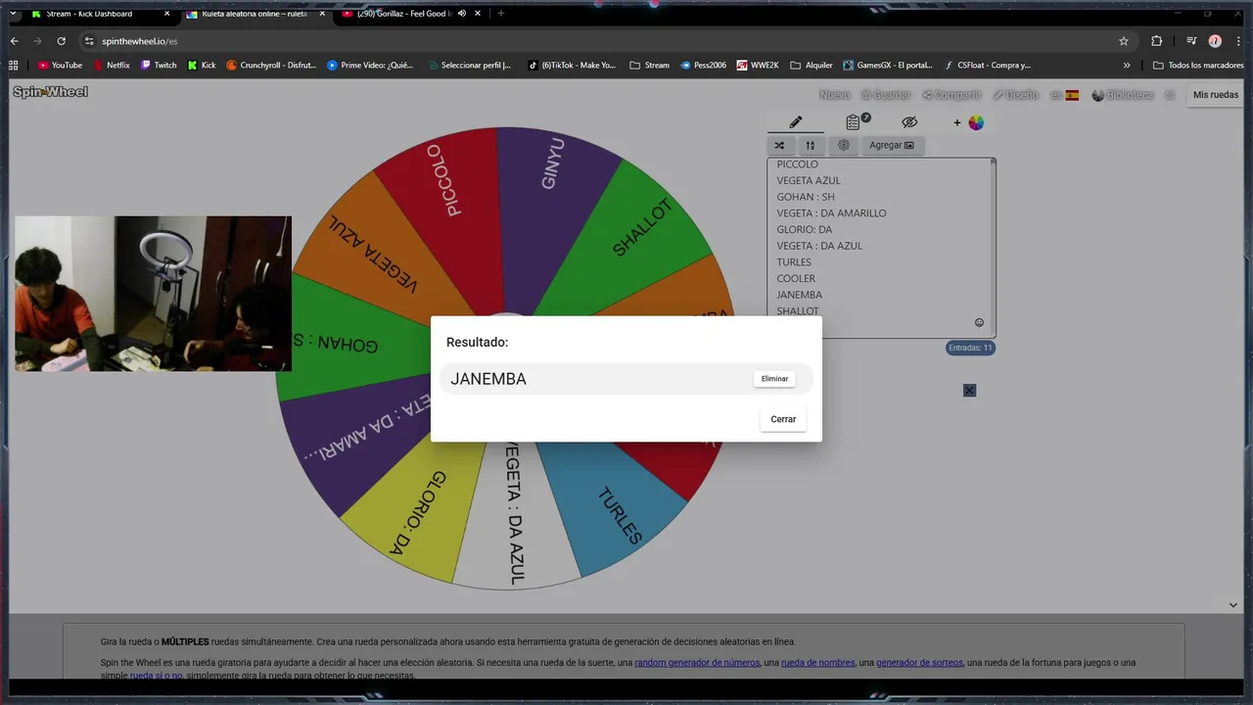Image resolution: width=1253 pixels, height=705 pixels.
Task: Select the COOLER entry in the list
Action: [796, 278]
